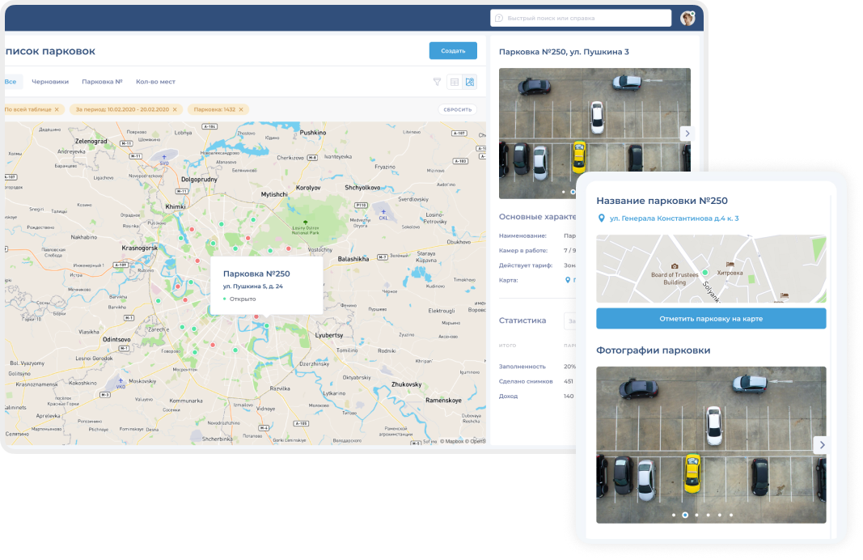Open address link 'ул. Генерала Константинова д.4 к. 3'

[674, 218]
